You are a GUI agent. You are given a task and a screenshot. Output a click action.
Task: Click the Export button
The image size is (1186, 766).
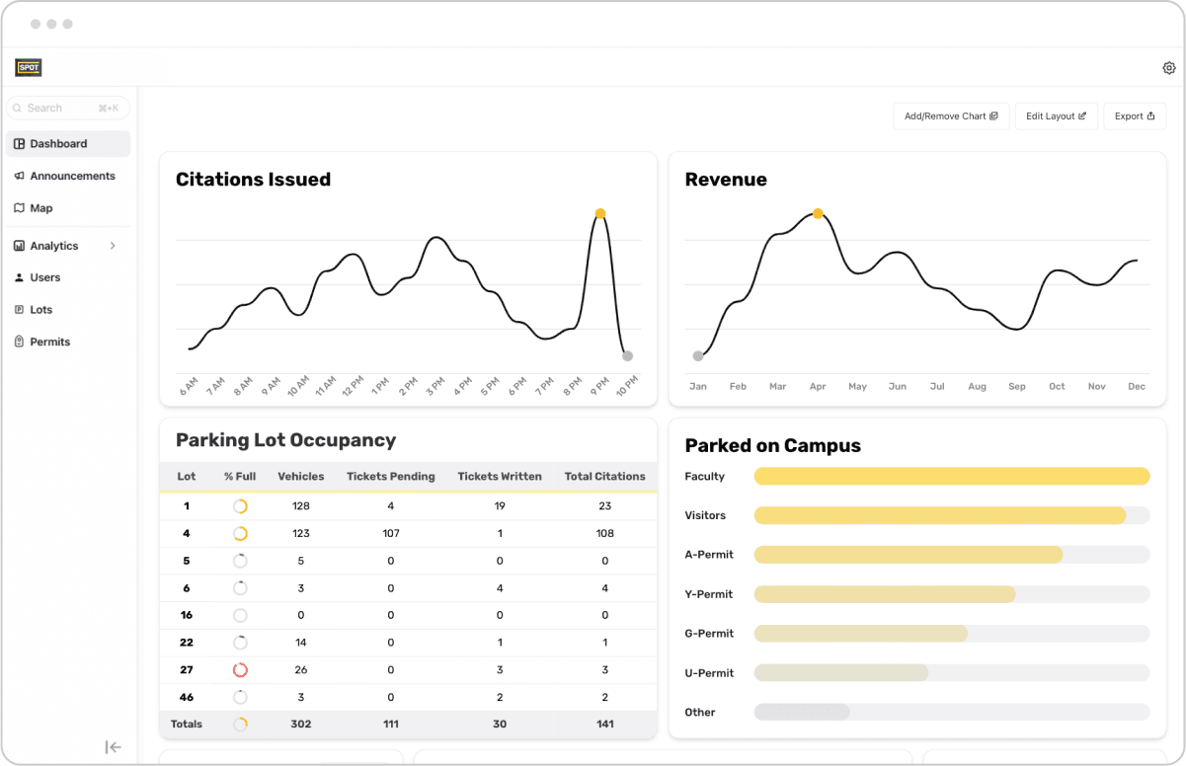pyautogui.click(x=1135, y=115)
